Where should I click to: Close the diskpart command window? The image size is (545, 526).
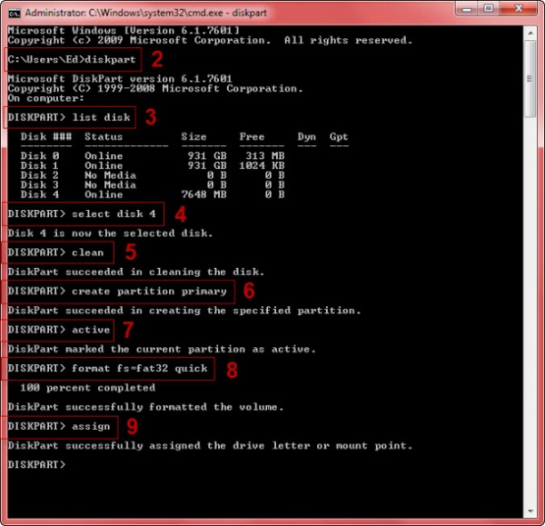coord(519,8)
